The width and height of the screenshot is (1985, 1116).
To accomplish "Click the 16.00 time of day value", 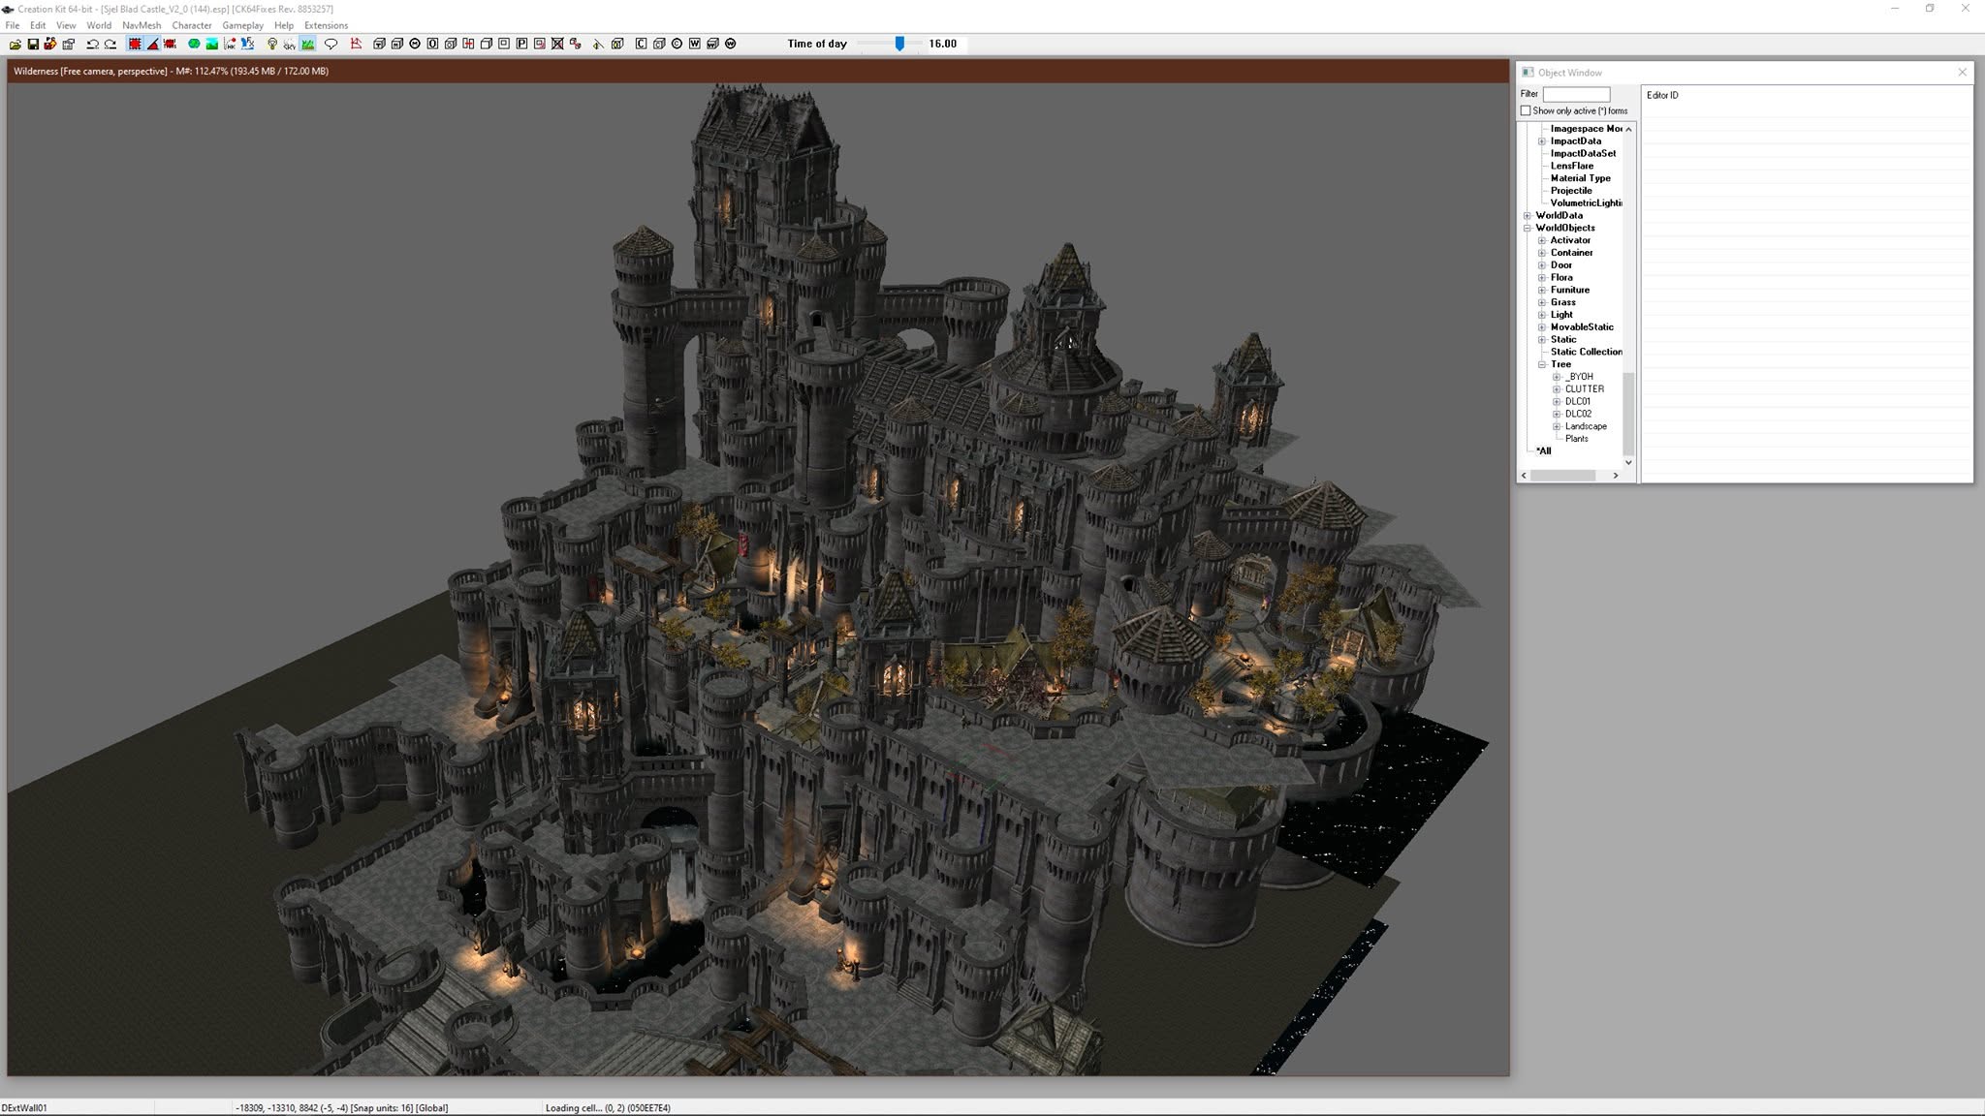I will pyautogui.click(x=942, y=44).
